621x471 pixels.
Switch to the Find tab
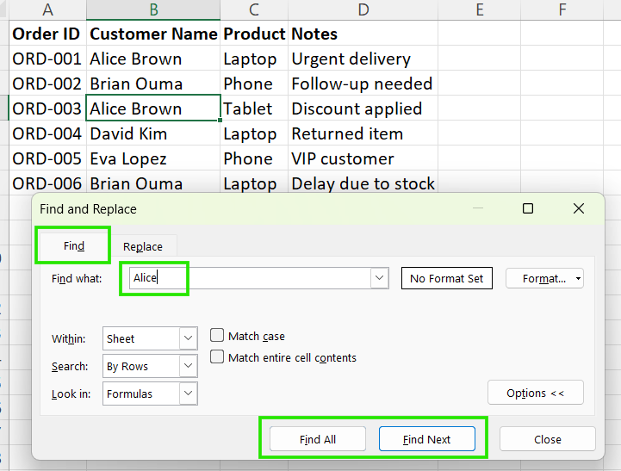point(74,245)
